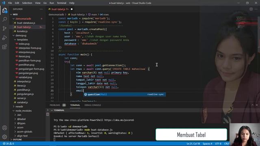Open the Search view icon
Screen dimensions: 260x146
4,19
